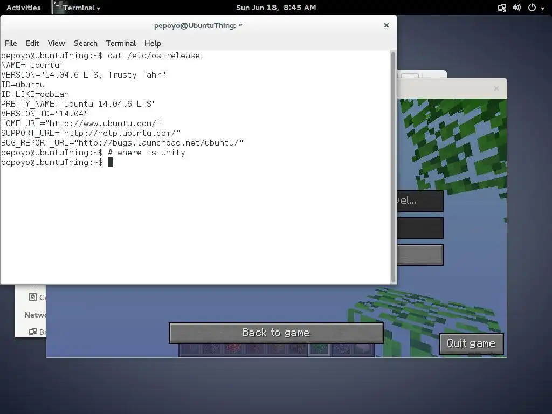Open the Help menu in terminal
This screenshot has height=414, width=552.
(153, 43)
